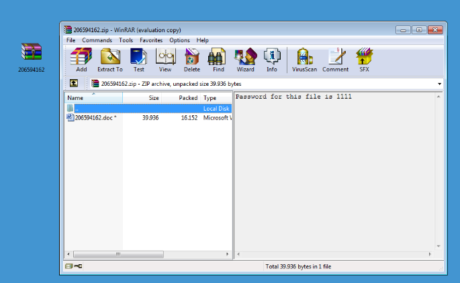Image resolution: width=460 pixels, height=283 pixels.
Task: Click the SFX toolbar icon
Action: click(364, 59)
